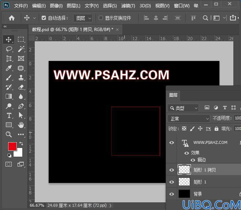Select the Blur tool
This screenshot has width=241, height=210.
coord(21,96)
